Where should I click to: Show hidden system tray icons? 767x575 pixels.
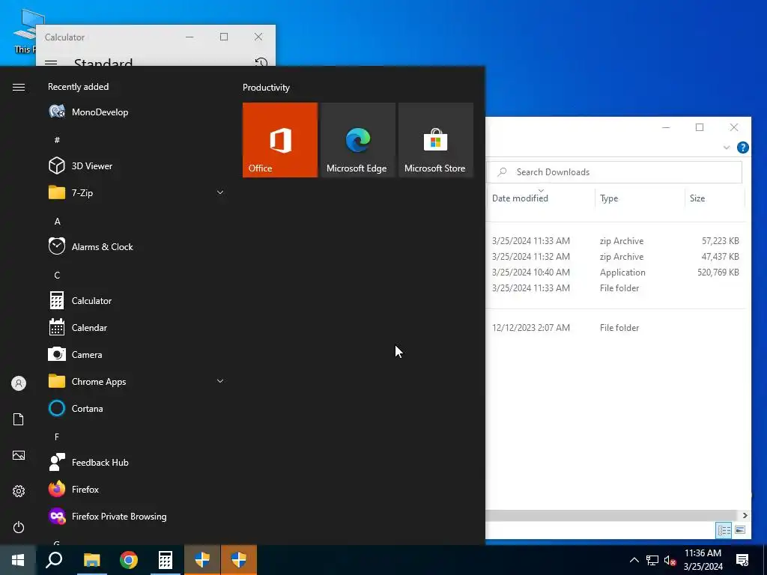pos(634,560)
